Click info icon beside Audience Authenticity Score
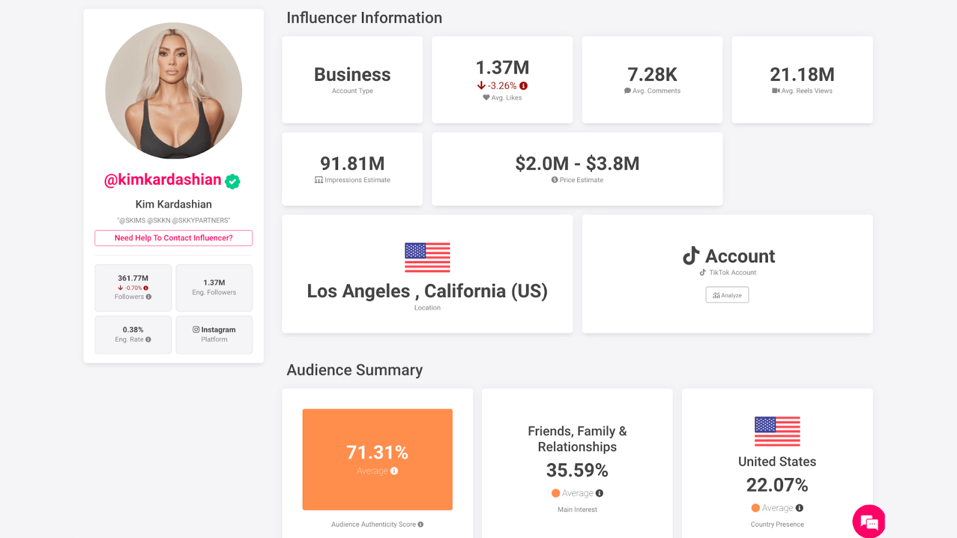Image resolution: width=957 pixels, height=538 pixels. (420, 524)
